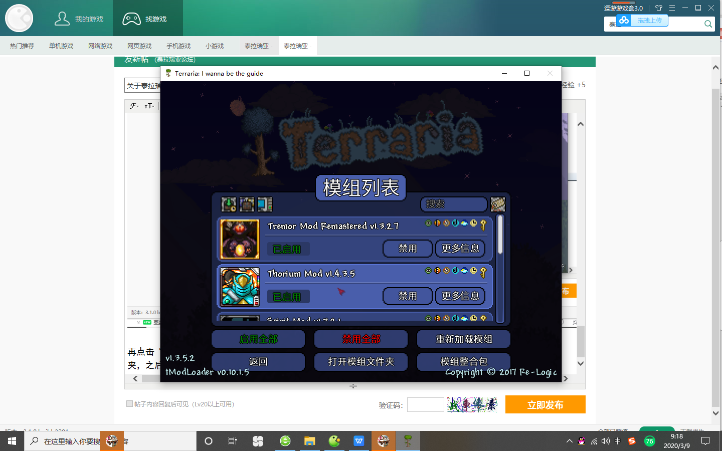Click the 模组整合包 mod packs button
This screenshot has height=451, width=722.
(464, 362)
